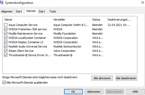
Task: Uncheck Thrustmaster Device Driver checkbox
Action: pyautogui.click(x=6, y=55)
